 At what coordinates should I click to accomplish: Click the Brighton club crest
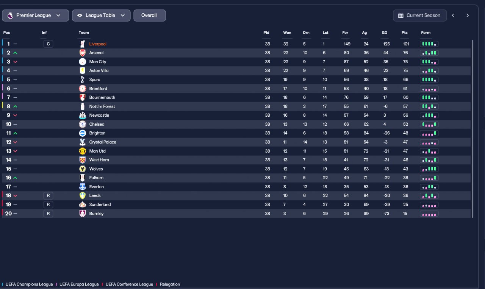(x=83, y=133)
